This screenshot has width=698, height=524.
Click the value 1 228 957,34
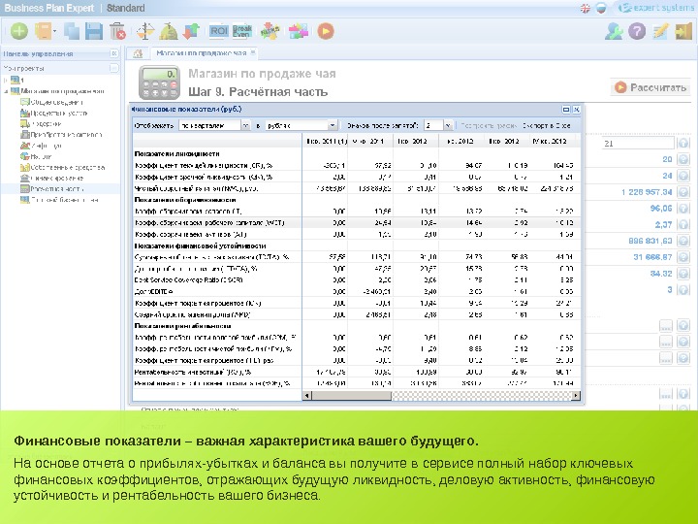647,192
